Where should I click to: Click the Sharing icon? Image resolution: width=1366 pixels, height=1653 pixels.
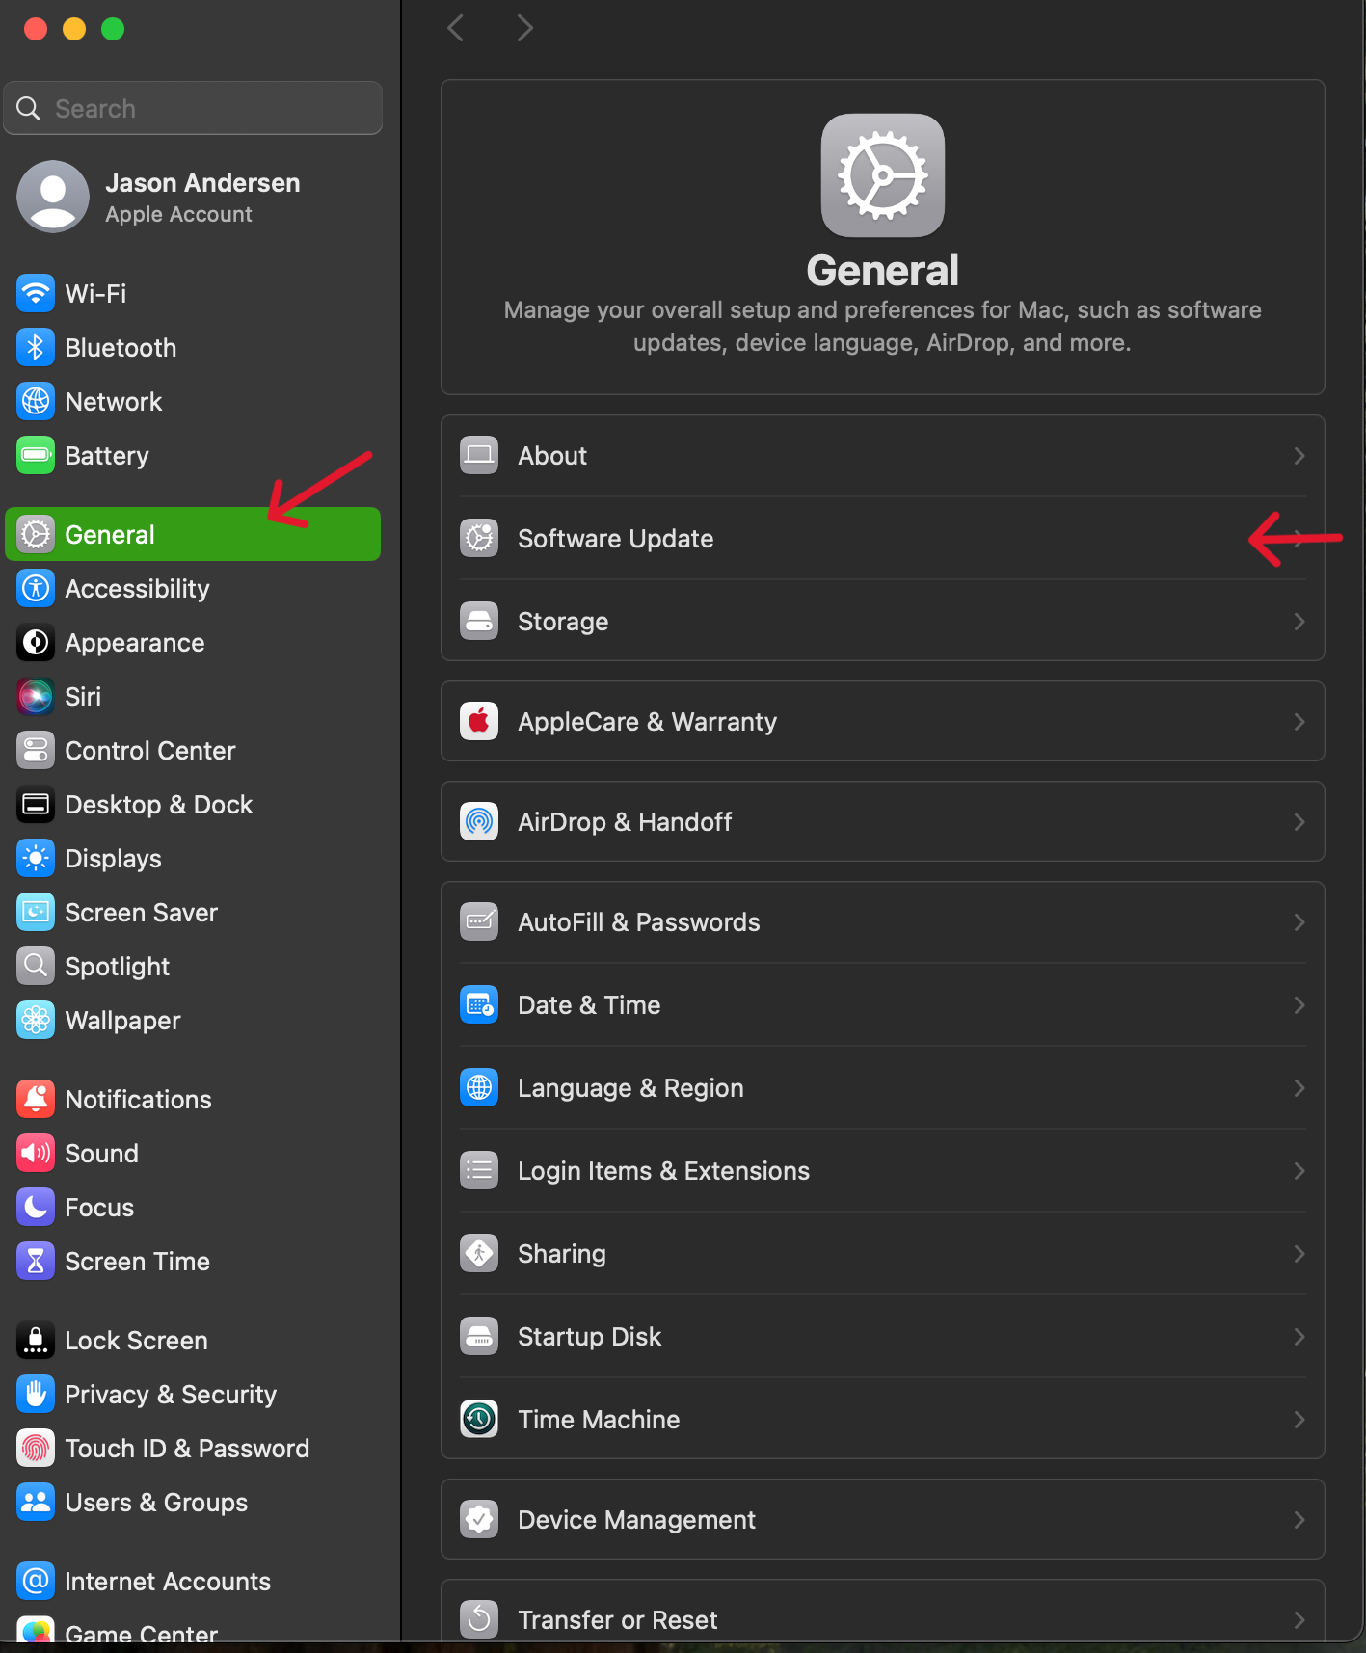click(479, 1253)
